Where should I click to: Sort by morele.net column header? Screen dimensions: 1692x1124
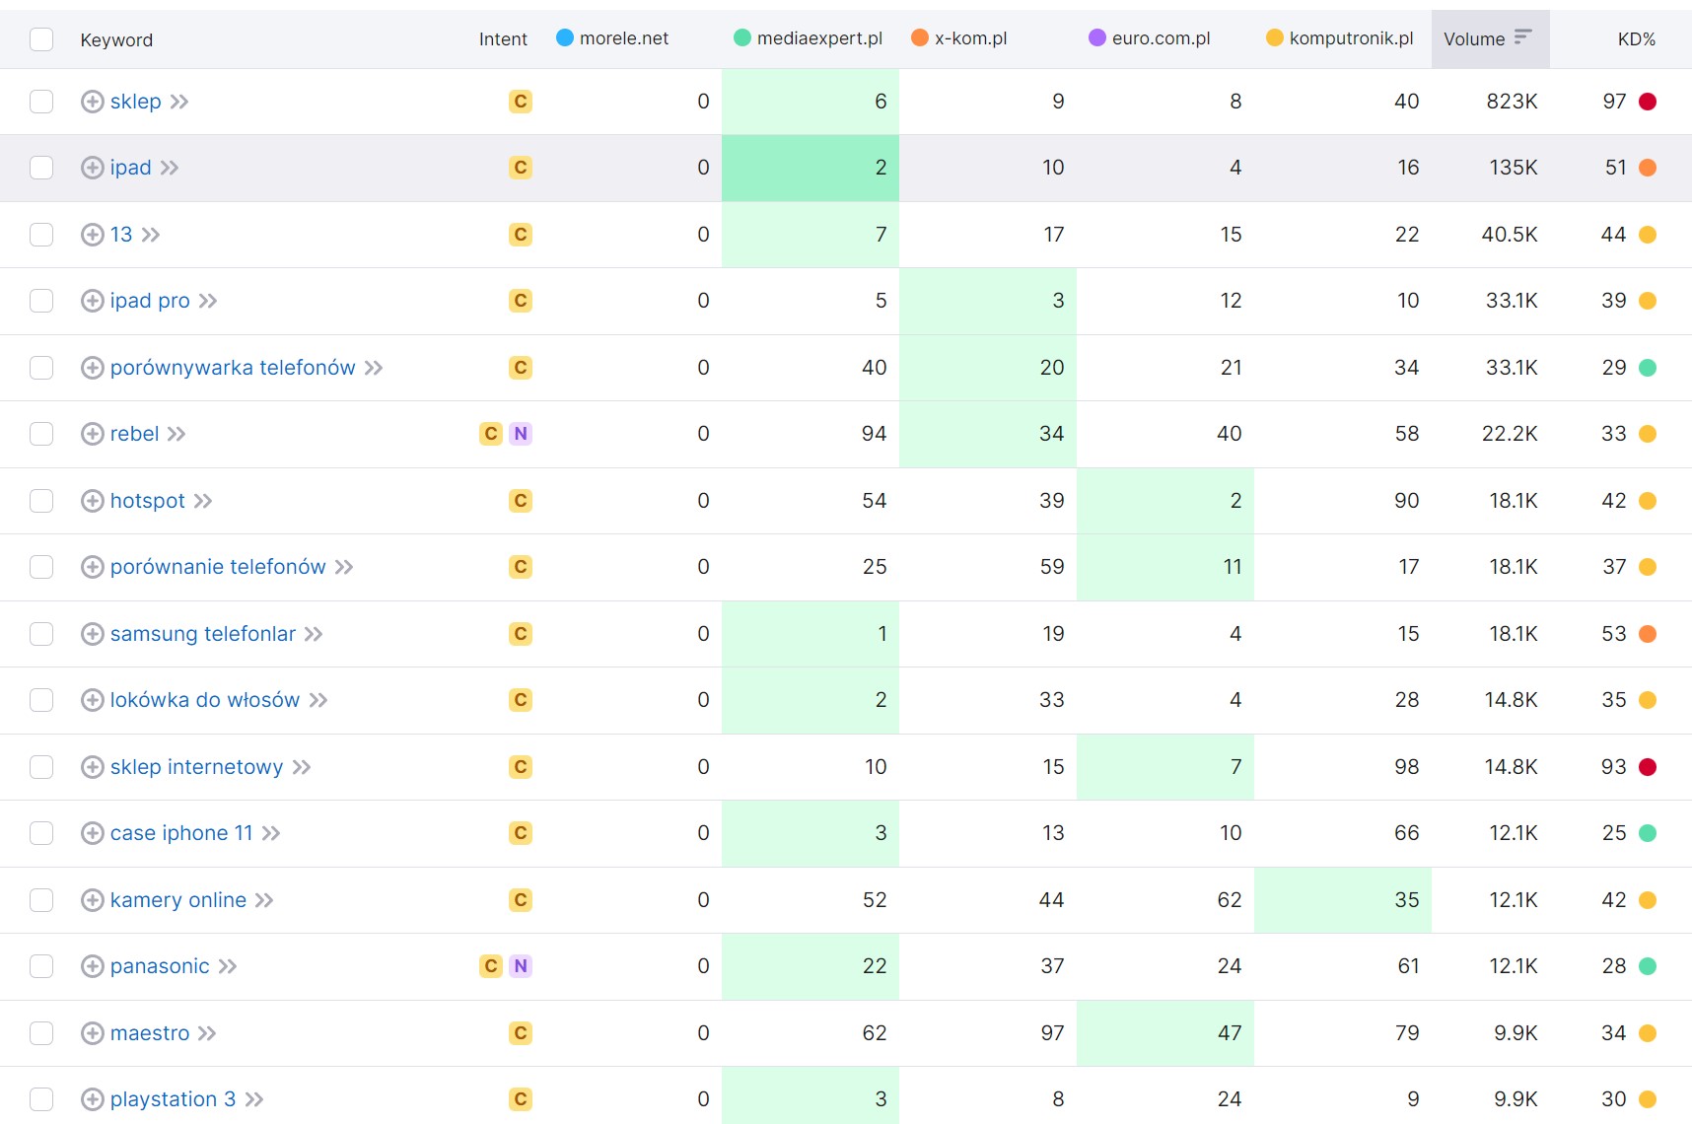tap(624, 38)
